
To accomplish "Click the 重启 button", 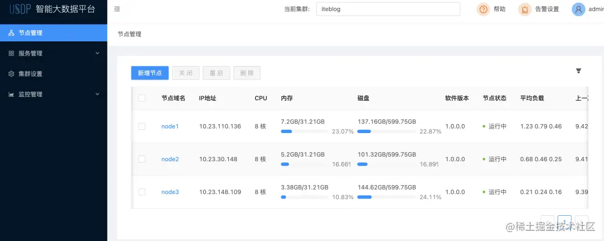I will click(216, 73).
